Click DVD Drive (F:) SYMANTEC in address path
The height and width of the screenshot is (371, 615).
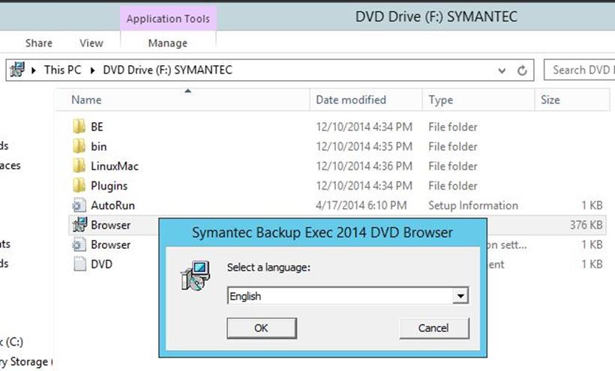click(x=167, y=70)
